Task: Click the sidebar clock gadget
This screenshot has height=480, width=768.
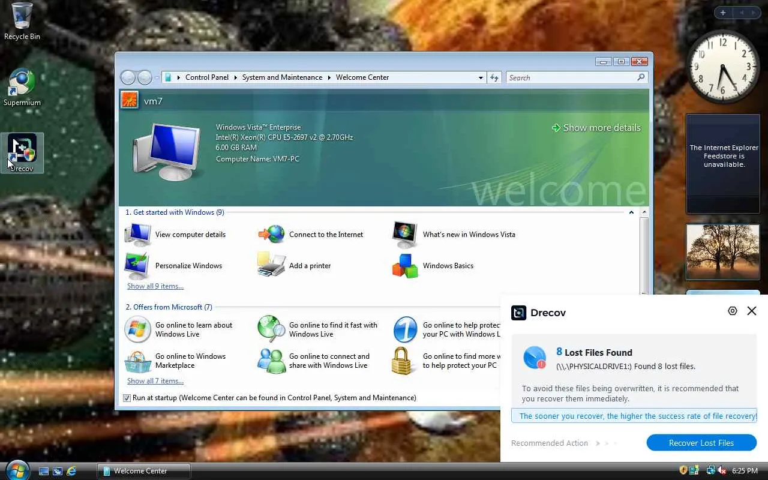Action: point(723,67)
